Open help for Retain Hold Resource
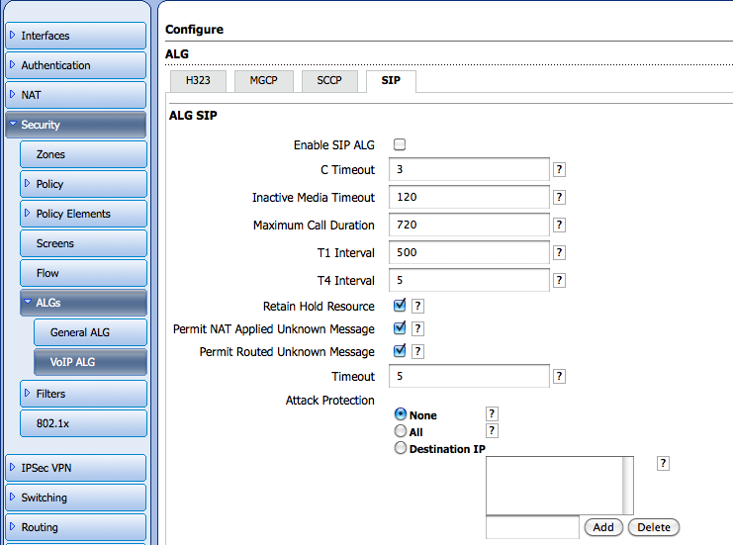Screen dimensions: 733x545 pyautogui.click(x=417, y=307)
